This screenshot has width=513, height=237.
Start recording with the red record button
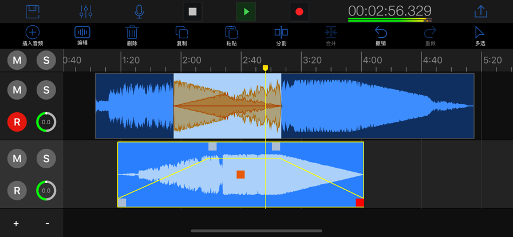pyautogui.click(x=299, y=12)
